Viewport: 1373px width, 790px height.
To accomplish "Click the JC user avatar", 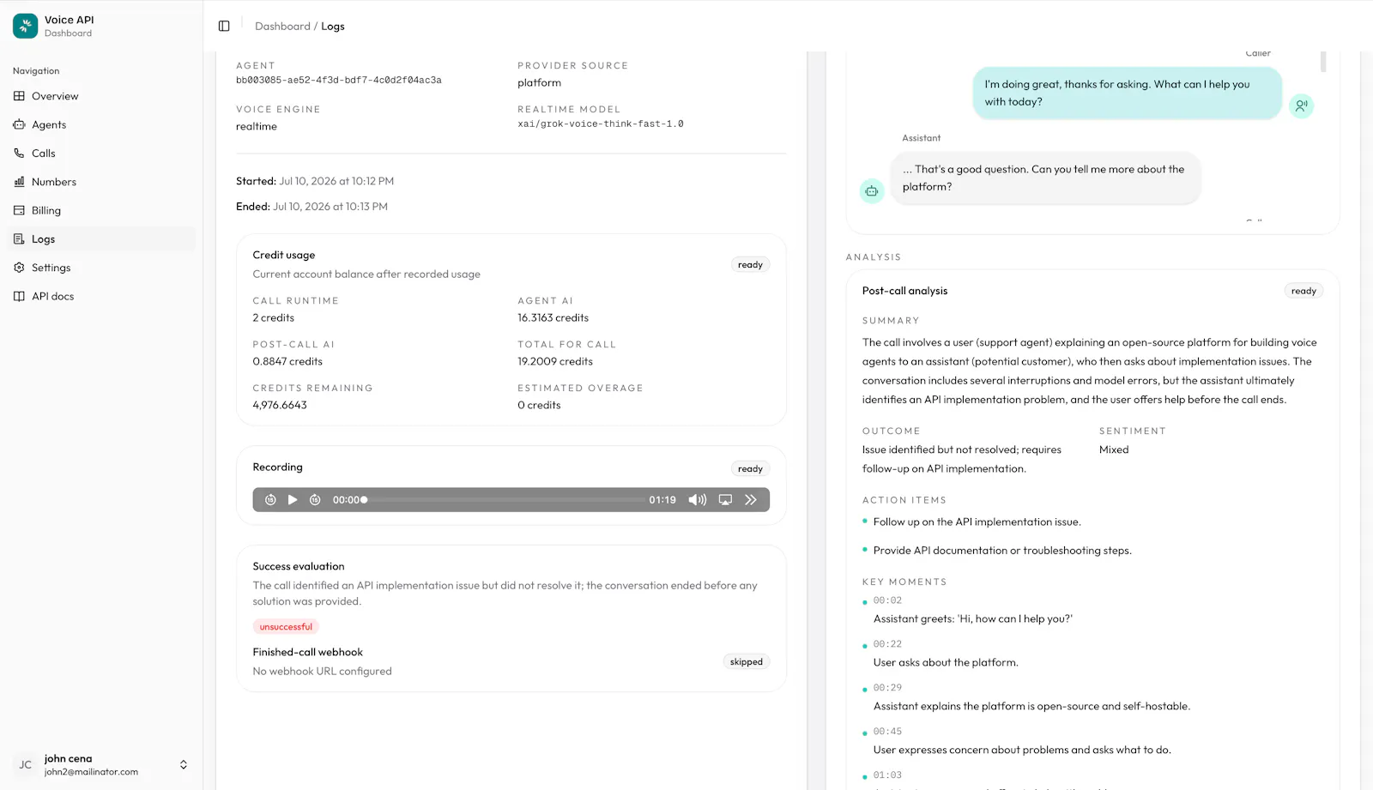I will (x=26, y=764).
